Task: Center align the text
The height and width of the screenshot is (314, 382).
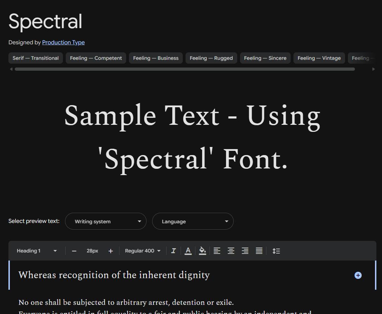Action: (231, 251)
